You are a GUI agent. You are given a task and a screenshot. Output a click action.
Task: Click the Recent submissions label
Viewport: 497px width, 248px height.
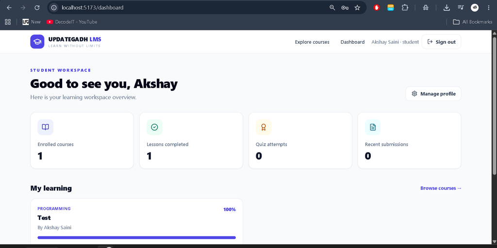386,145
